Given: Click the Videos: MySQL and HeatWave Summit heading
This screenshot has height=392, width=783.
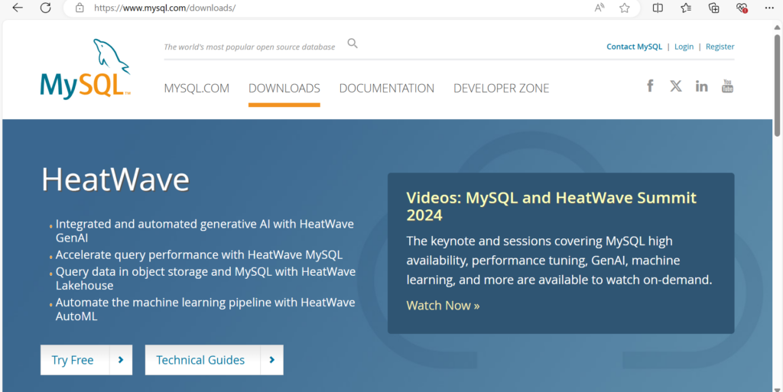Looking at the screenshot, I should coord(551,206).
